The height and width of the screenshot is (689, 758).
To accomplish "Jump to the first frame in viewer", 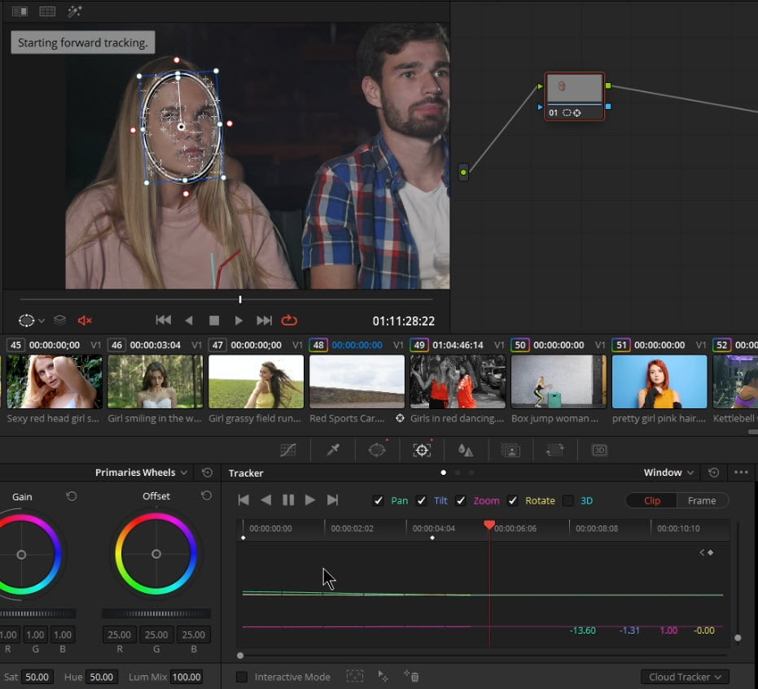I will pyautogui.click(x=164, y=321).
